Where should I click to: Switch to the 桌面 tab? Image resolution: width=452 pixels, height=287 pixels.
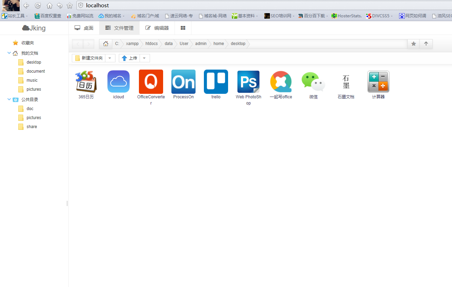(84, 28)
